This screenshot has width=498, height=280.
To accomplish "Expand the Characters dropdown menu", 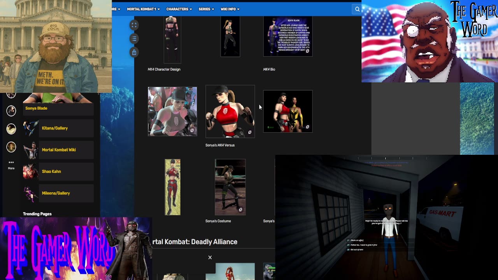I will point(179,9).
